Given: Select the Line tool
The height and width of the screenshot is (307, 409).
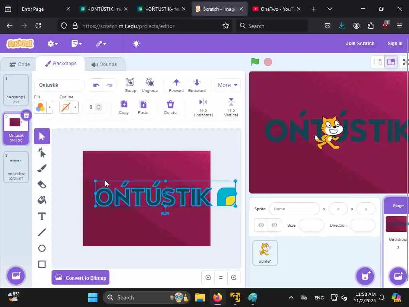Looking at the screenshot, I should click(x=42, y=232).
